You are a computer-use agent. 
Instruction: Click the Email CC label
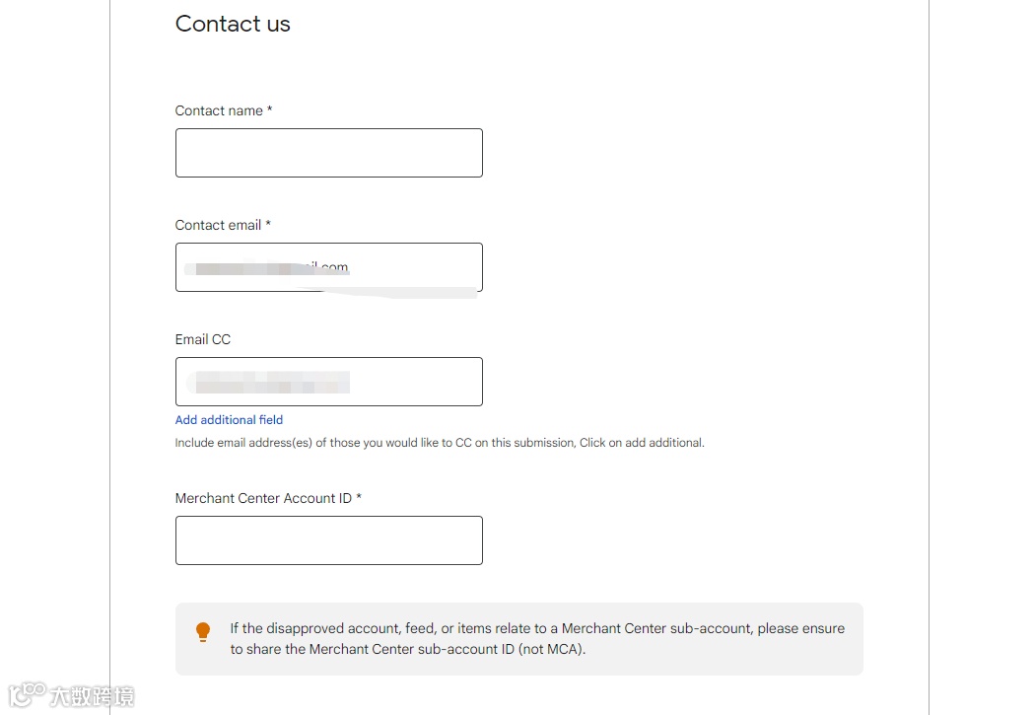[x=202, y=339]
